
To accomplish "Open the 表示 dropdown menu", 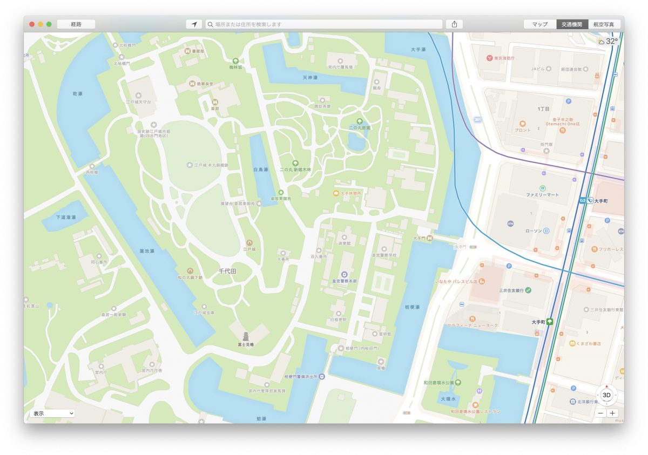I will pyautogui.click(x=52, y=413).
